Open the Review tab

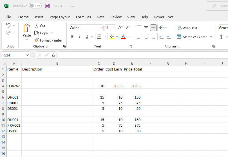(116, 17)
